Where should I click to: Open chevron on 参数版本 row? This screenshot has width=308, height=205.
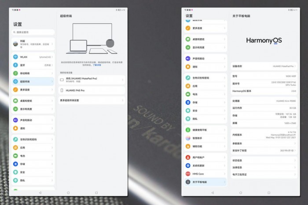(x=295, y=144)
